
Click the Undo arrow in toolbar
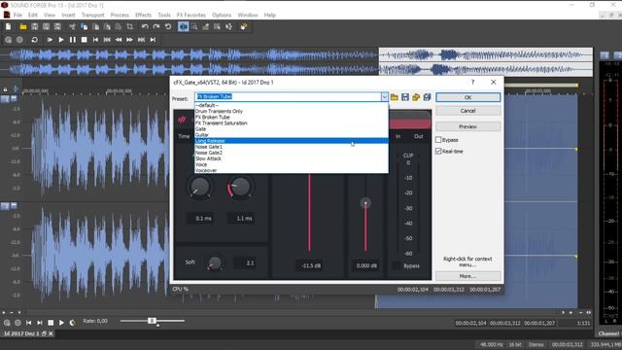[x=145, y=27]
